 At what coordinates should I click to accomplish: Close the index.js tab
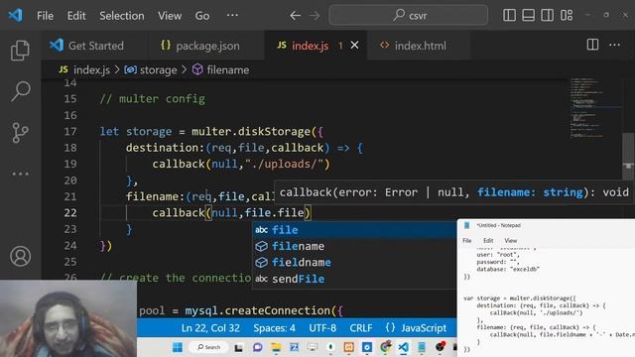355,45
